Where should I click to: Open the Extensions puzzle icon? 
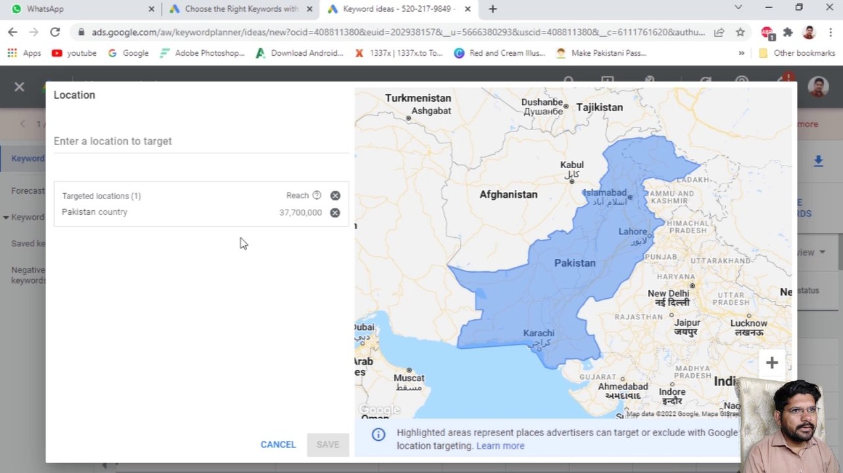[x=788, y=32]
